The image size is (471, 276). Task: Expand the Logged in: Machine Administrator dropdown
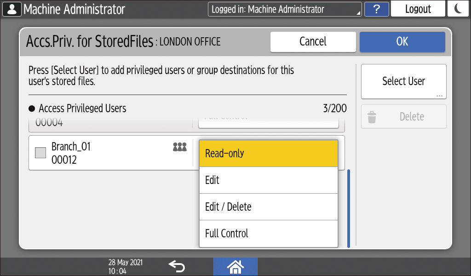285,9
